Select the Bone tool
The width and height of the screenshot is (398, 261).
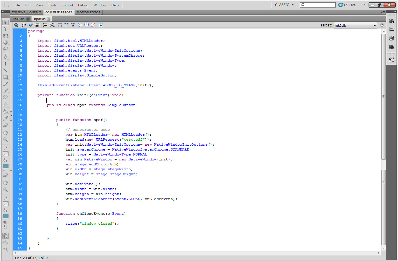click(5, 105)
